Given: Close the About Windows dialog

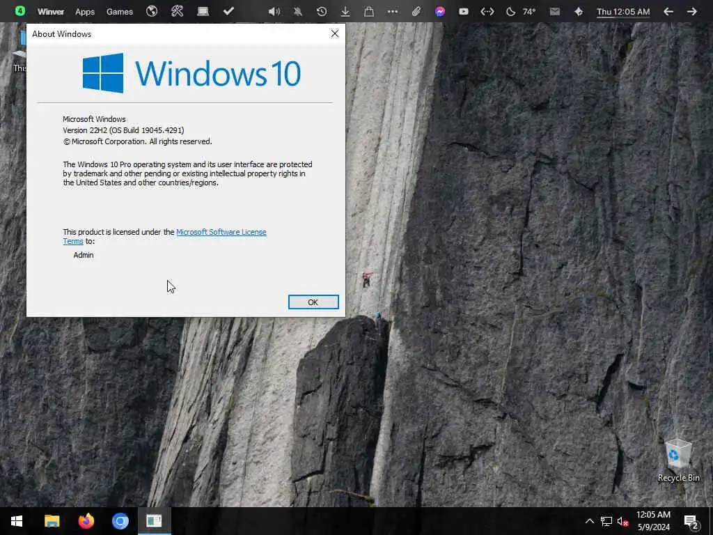Looking at the screenshot, I should 335,33.
